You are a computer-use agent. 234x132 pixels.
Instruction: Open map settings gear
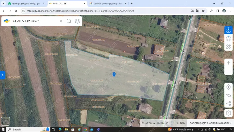228,113
